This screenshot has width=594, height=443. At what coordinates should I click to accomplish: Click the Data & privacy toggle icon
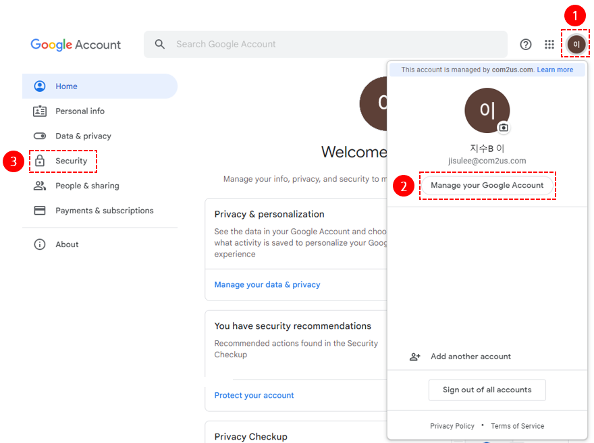(40, 136)
